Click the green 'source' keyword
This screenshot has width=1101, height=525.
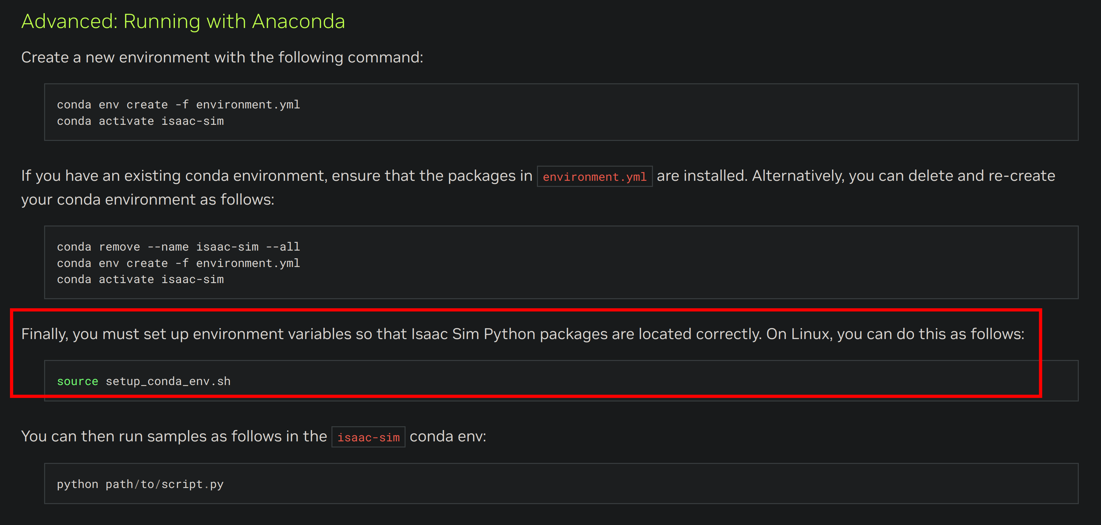[x=77, y=381]
